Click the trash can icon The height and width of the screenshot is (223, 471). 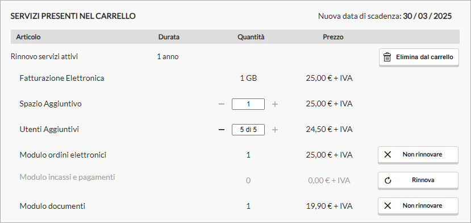[x=387, y=57]
